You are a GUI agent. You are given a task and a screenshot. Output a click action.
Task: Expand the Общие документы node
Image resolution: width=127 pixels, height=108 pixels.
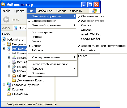[x=9, y=76]
